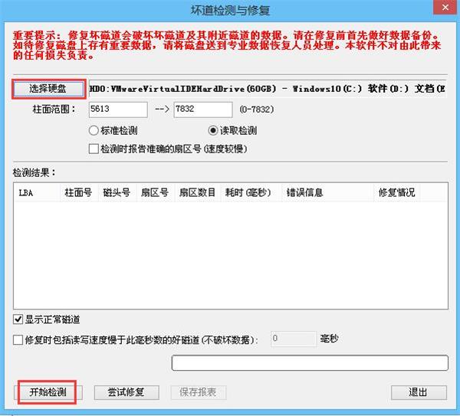Close the 坏道检测与修复 window
This screenshot has width=460, height=416.
pos(445,7)
